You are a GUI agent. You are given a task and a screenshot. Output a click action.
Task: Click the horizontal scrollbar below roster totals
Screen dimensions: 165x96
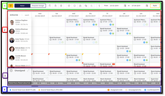coord(35,86)
